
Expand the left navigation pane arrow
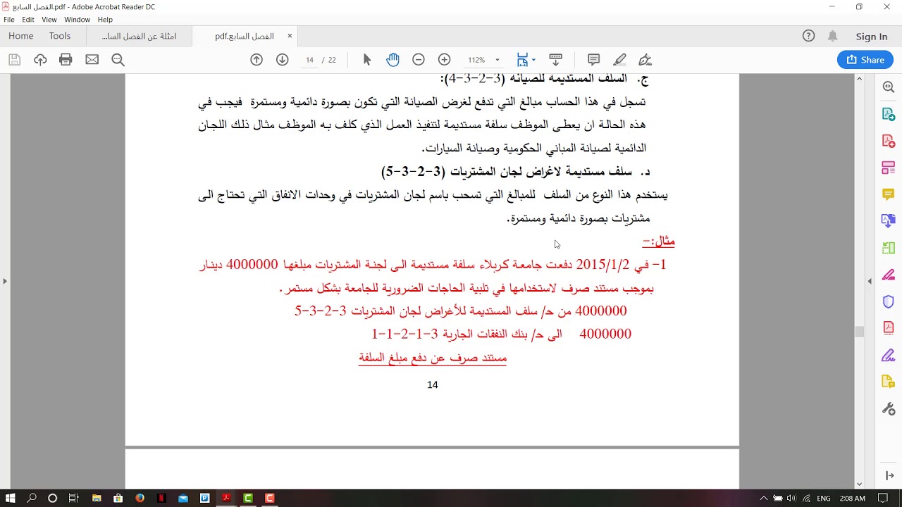(5, 281)
